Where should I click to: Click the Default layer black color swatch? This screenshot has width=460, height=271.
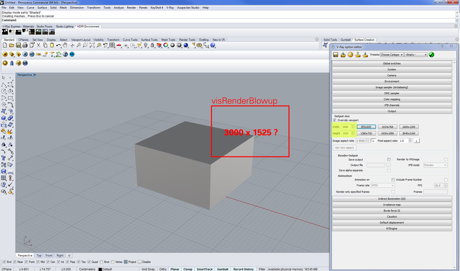[x=100, y=269]
